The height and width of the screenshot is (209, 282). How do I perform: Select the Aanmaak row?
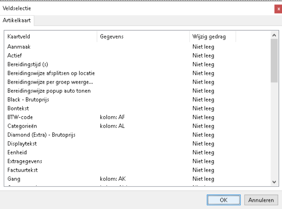[x=19, y=47]
